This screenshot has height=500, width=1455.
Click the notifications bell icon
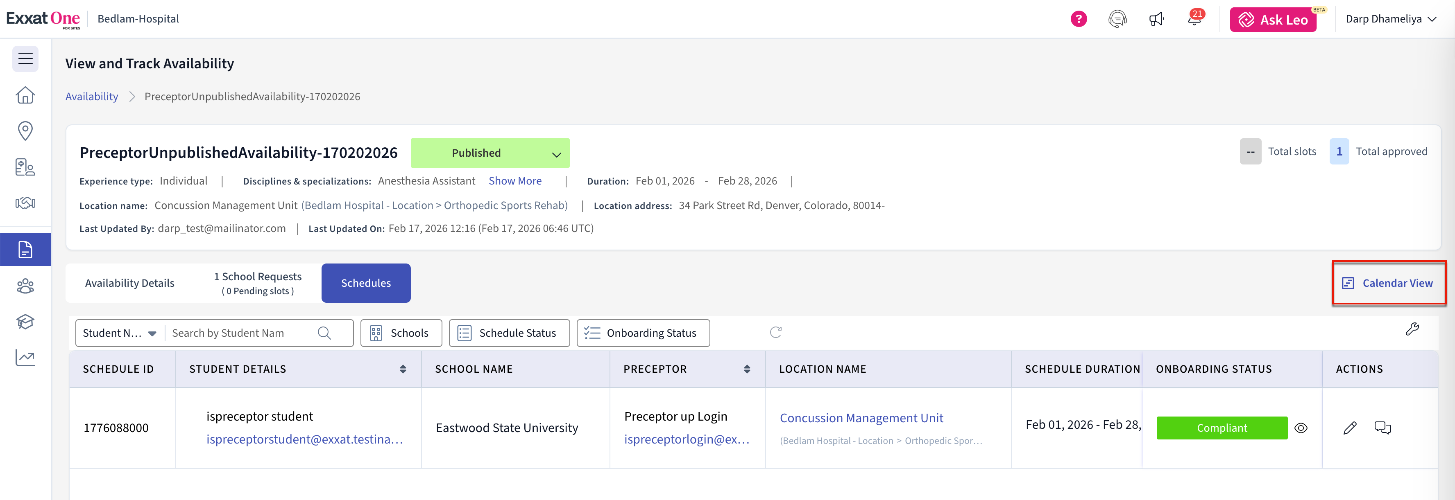(1194, 19)
